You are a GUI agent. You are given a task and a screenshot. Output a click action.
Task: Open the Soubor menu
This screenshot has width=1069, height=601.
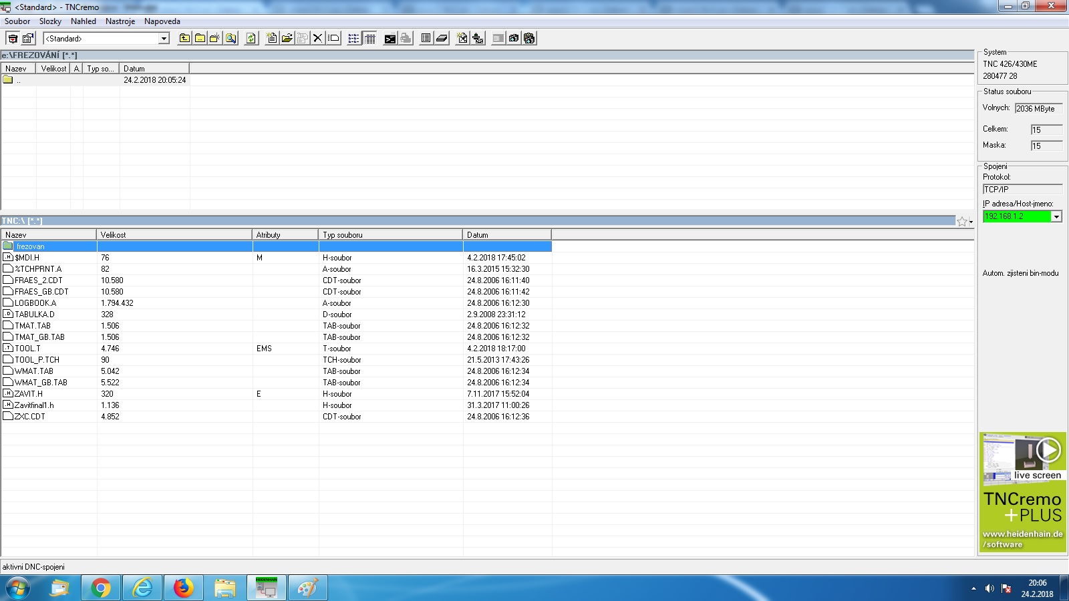pos(17,21)
